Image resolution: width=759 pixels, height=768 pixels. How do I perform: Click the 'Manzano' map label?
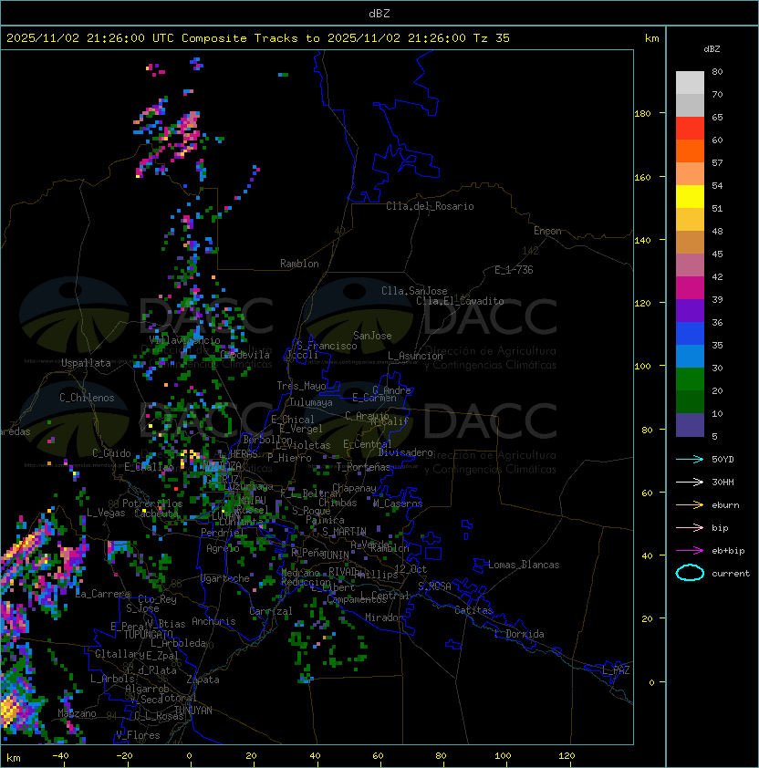point(77,713)
